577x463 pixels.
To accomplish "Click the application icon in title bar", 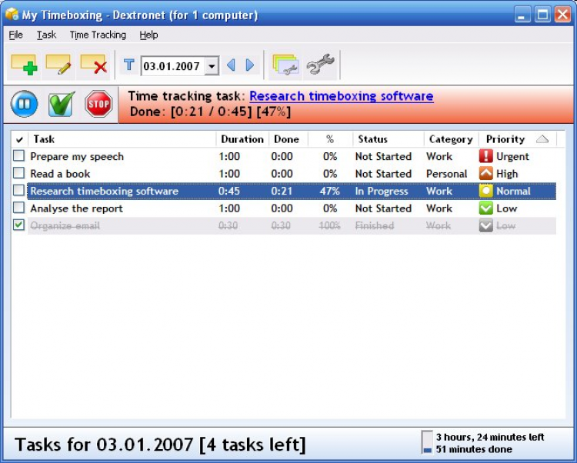I will 12,15.
